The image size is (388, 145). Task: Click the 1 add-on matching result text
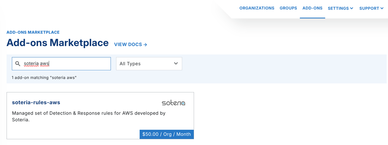tap(44, 78)
